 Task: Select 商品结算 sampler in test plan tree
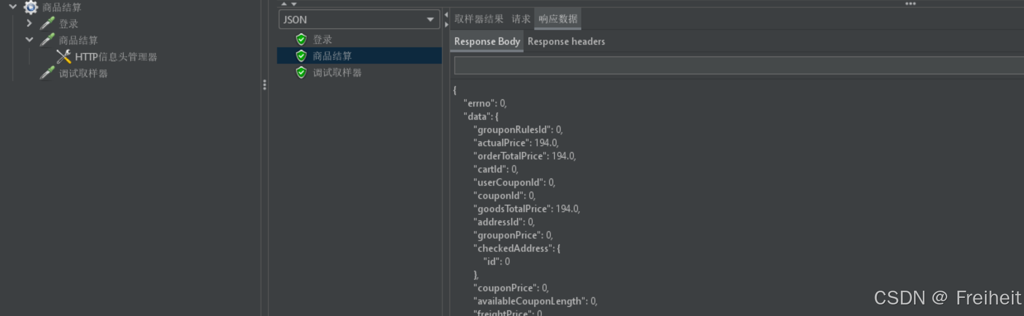pos(78,40)
